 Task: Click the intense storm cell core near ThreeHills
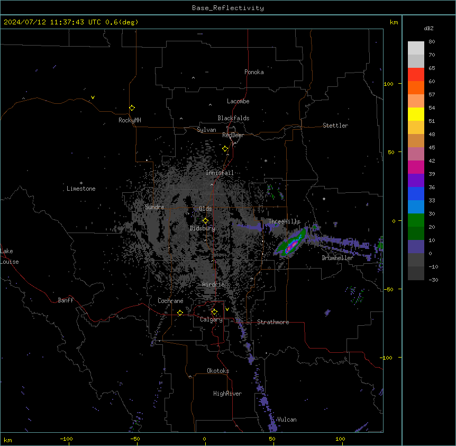click(x=291, y=245)
